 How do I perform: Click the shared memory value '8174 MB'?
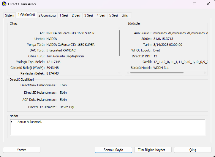pyautogui.click(x=53, y=73)
